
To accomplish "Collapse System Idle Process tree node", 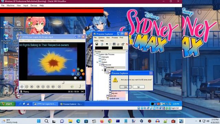I will pos(95,54).
